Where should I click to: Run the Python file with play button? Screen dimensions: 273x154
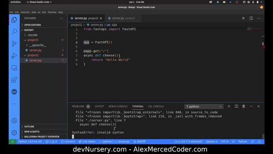(244, 18)
